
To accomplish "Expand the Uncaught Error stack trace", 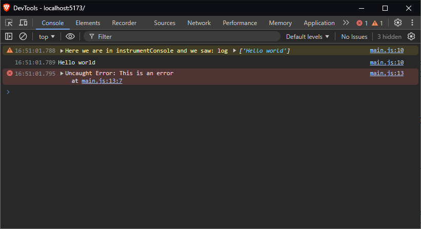I will [x=62, y=73].
